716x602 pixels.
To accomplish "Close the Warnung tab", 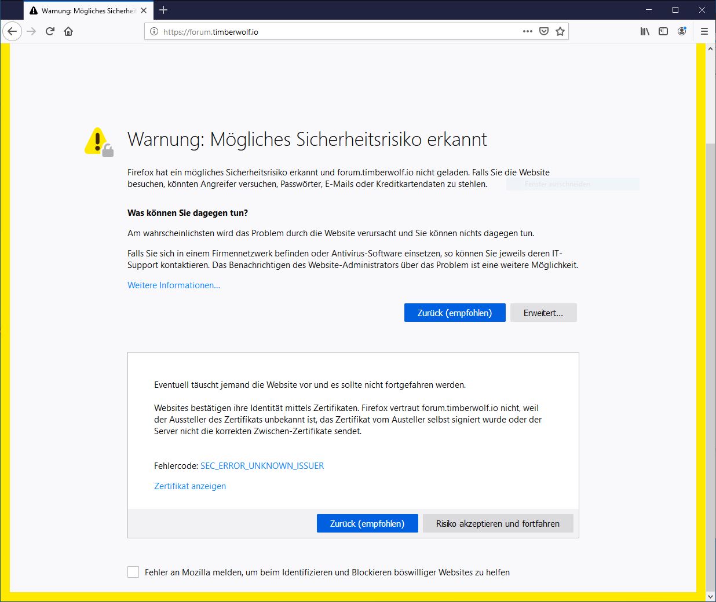I will point(144,10).
